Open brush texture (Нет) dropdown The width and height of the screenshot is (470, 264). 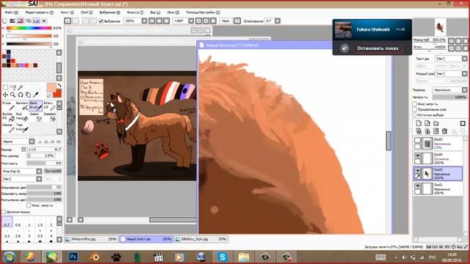(22, 179)
